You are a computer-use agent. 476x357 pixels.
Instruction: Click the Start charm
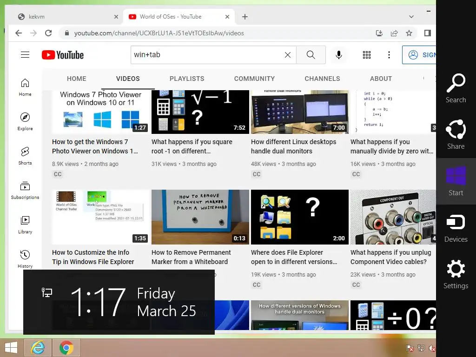point(456,181)
